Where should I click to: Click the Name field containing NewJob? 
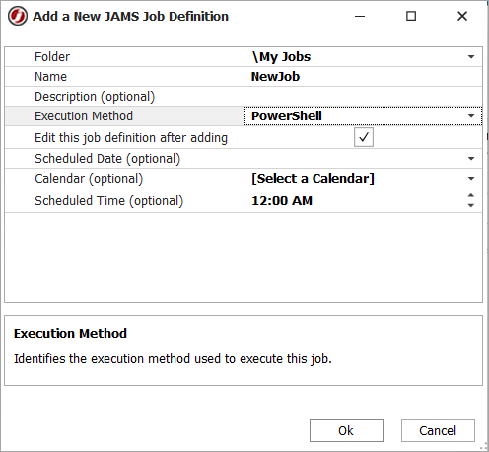coord(363,77)
